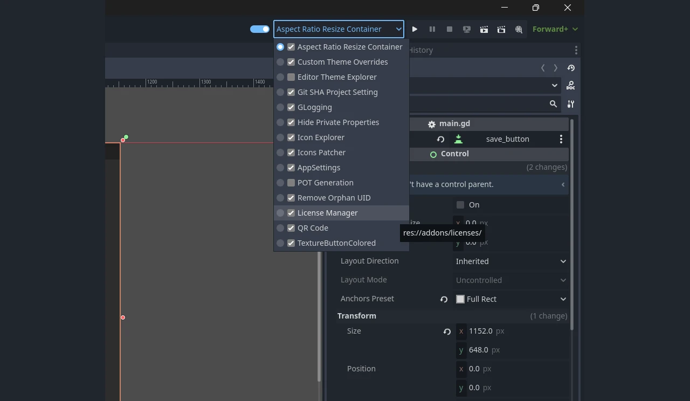
Task: Click the Run specific scene clapperboard icon
Action: tap(501, 29)
